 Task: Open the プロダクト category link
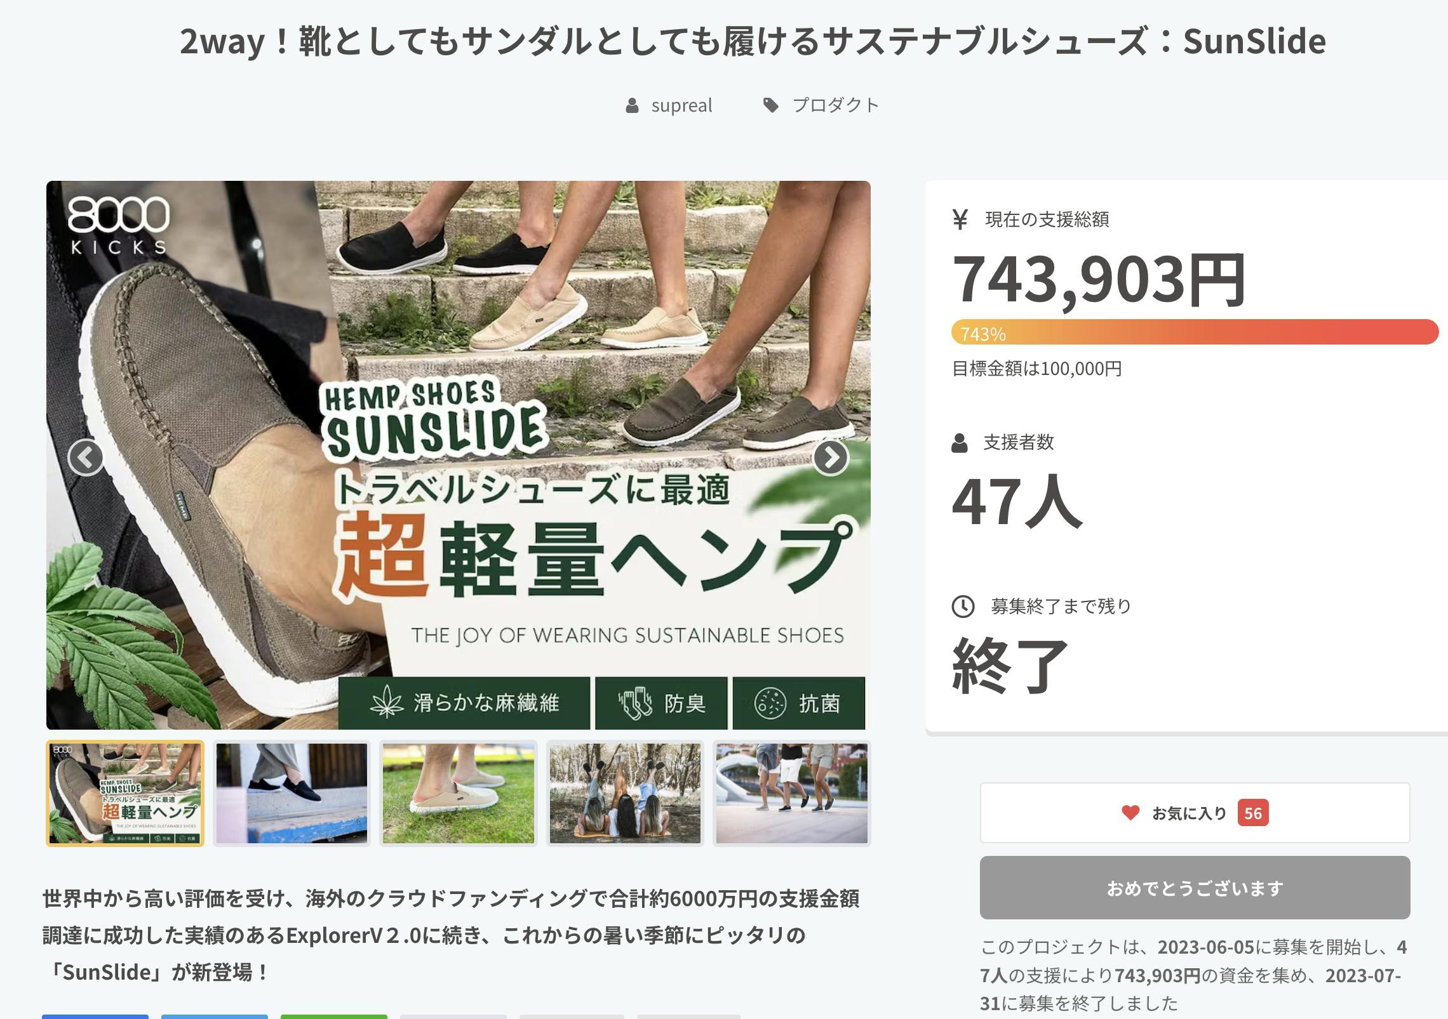[835, 105]
